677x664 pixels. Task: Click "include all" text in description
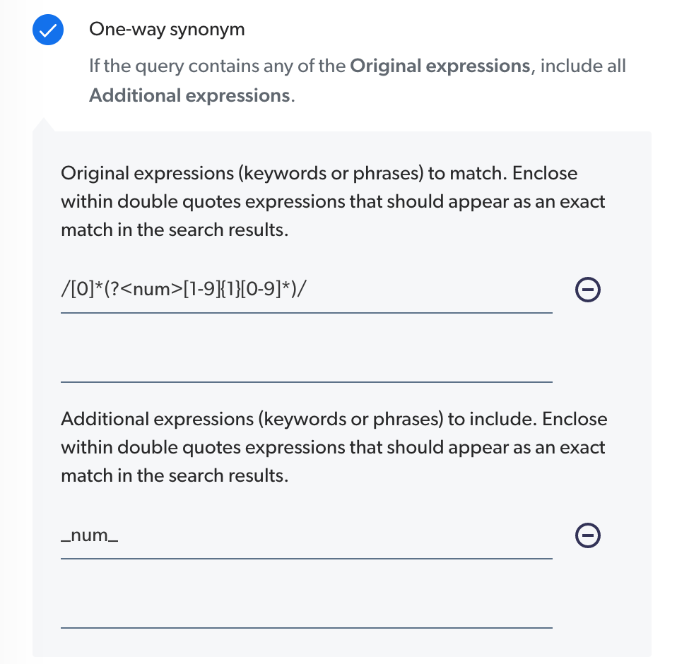(583, 66)
